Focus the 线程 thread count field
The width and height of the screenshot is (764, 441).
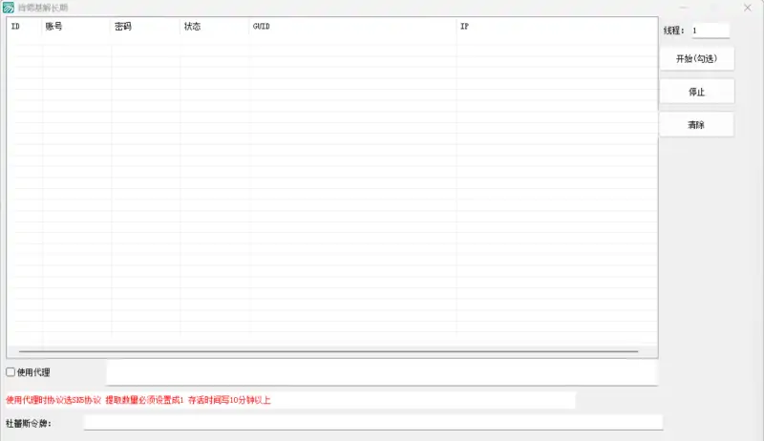tap(710, 31)
